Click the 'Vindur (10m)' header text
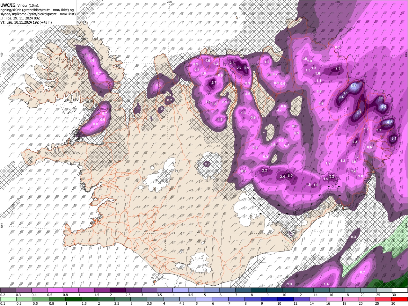This screenshot has width=408, height=306. click(x=28, y=5)
